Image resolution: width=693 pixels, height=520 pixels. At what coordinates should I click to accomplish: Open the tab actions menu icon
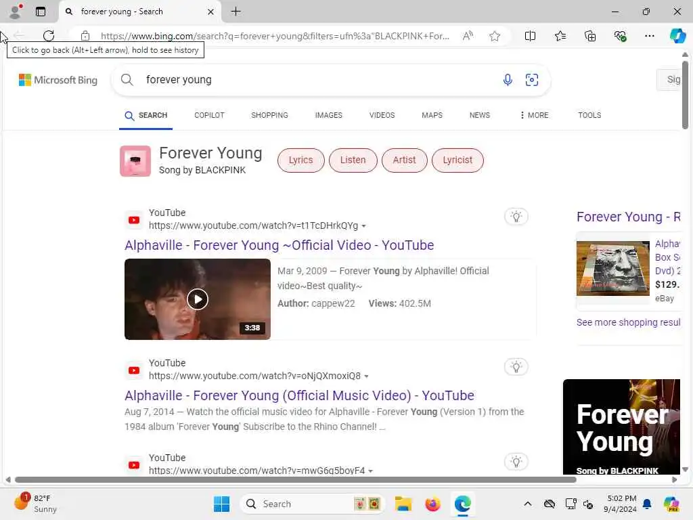pyautogui.click(x=41, y=12)
